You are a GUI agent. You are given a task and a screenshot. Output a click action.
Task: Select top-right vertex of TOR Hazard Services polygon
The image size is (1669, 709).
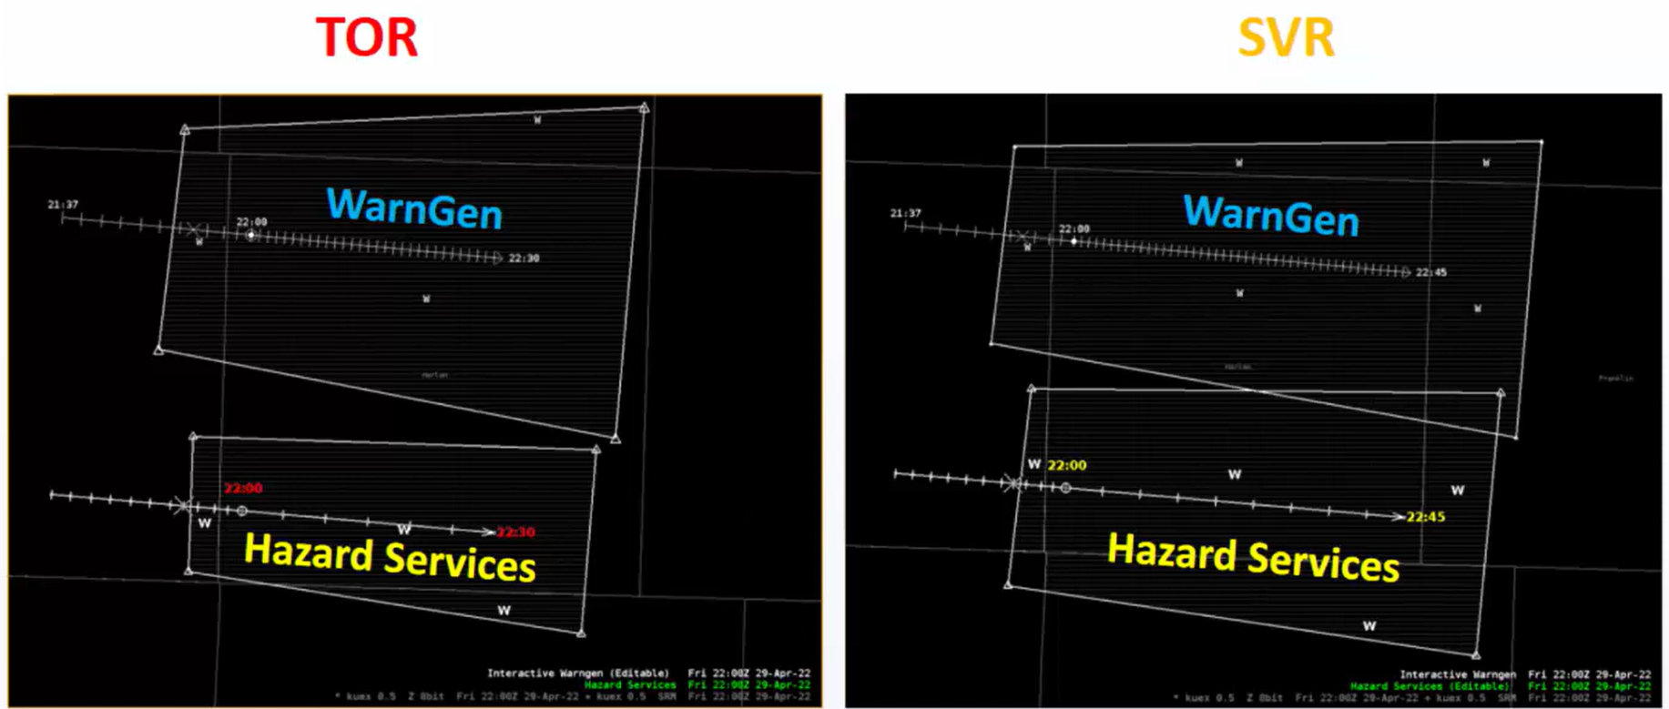pyautogui.click(x=595, y=449)
